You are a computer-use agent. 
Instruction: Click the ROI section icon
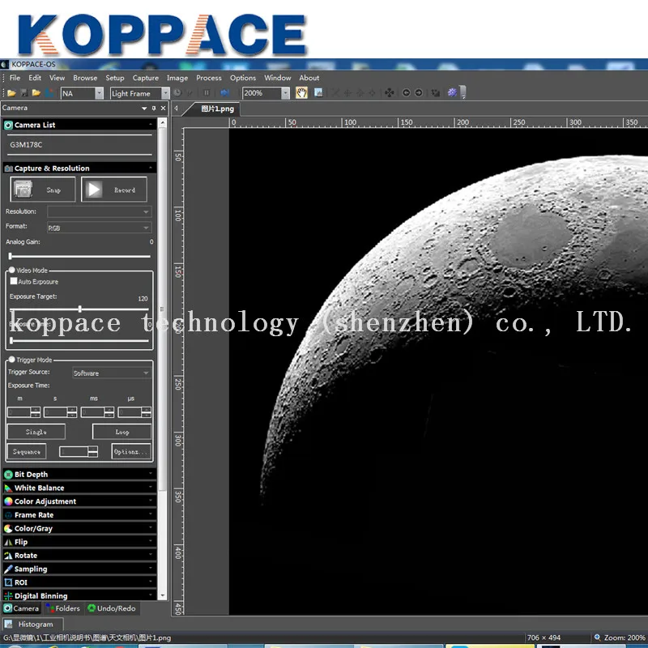pyautogui.click(x=8, y=582)
